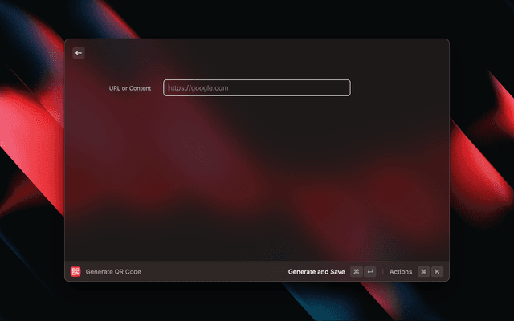Click the desktop wallpaper below the window
The image size is (514, 321).
pos(257,303)
